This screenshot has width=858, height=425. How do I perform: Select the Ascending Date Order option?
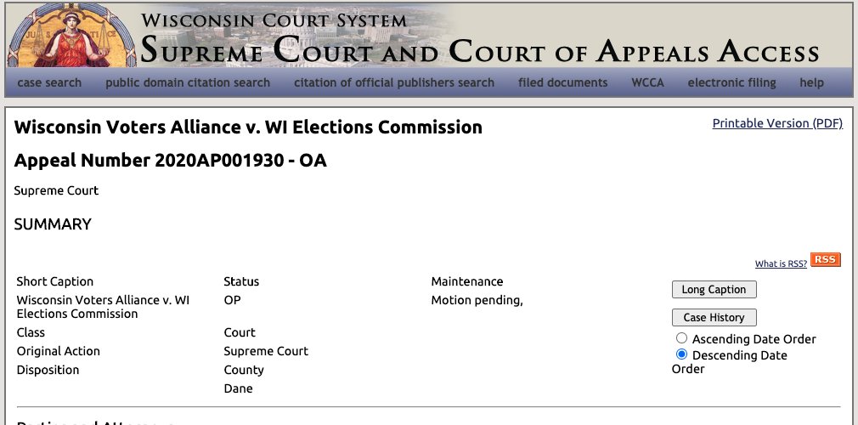coord(681,338)
